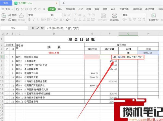163x121 pixels.
Task: Increase font size with the large A icon
Action: pyautogui.click(x=65, y=15)
